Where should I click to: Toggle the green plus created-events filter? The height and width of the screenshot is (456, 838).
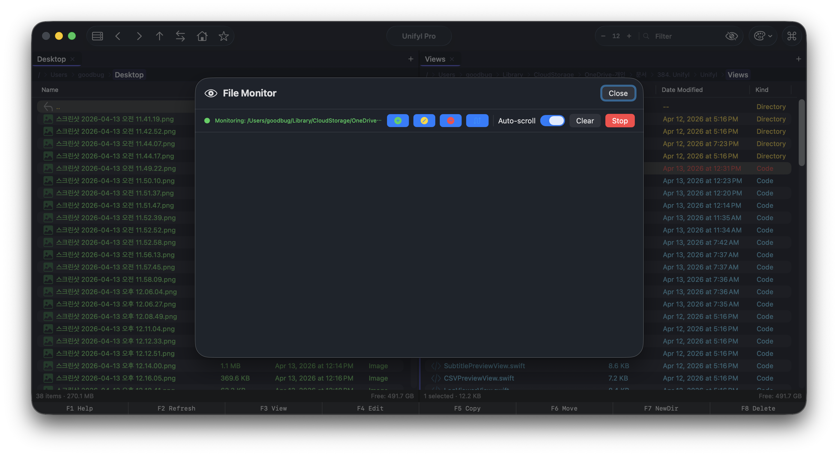[x=397, y=121]
